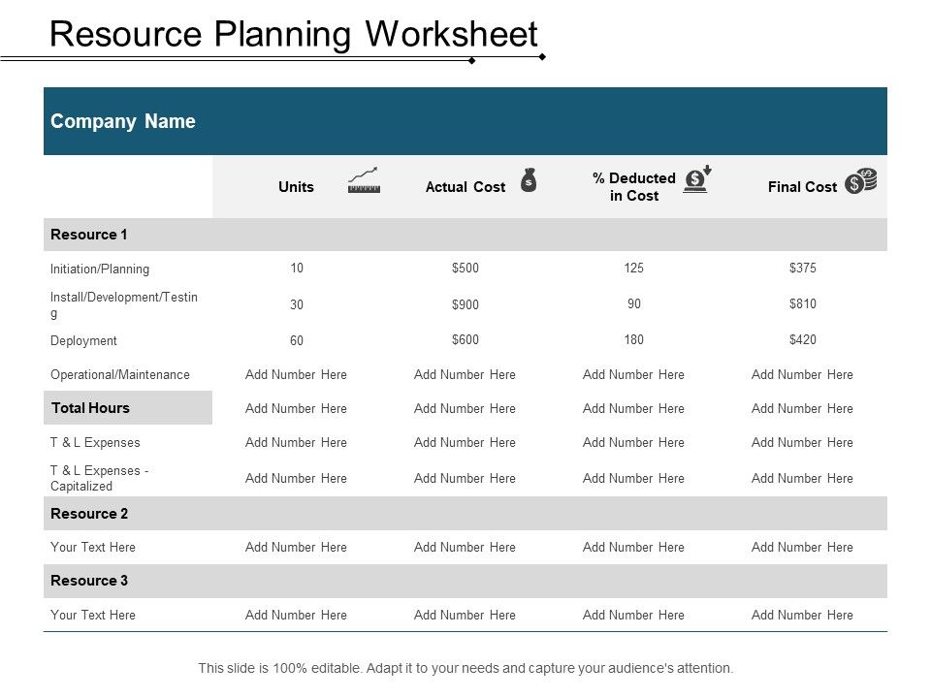The height and width of the screenshot is (698, 931).
Task: Click Resource 3 Final Cost placeholder cell
Action: pyautogui.click(x=802, y=615)
